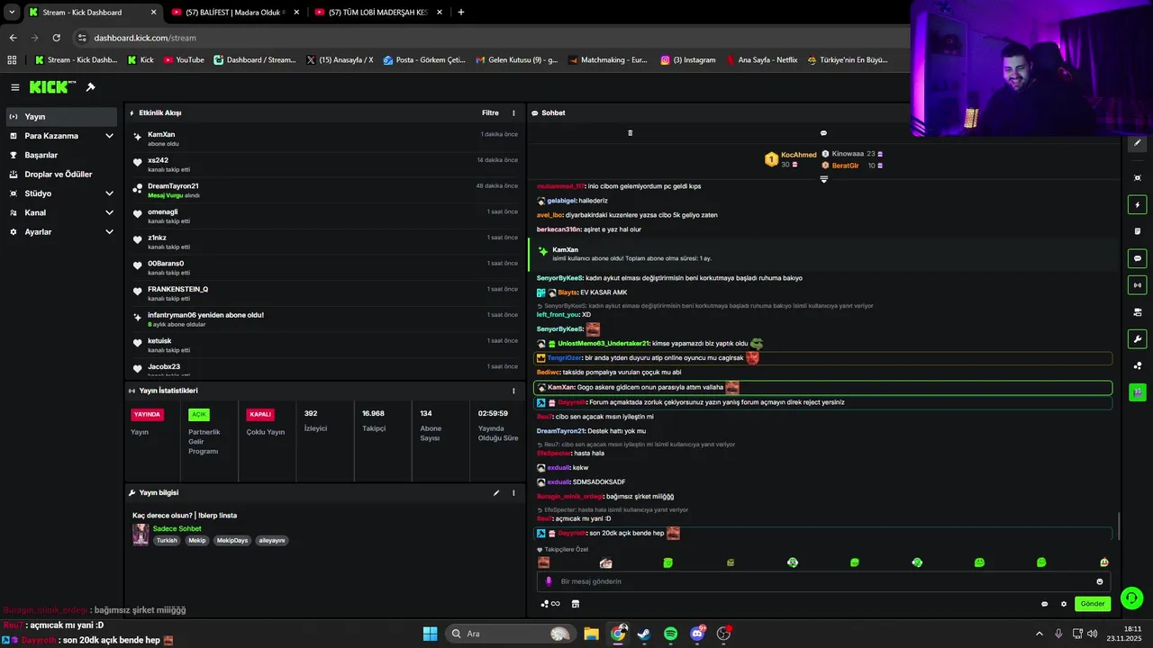Open the three-dot menu of Etkinlik Akışı panel

tap(514, 113)
